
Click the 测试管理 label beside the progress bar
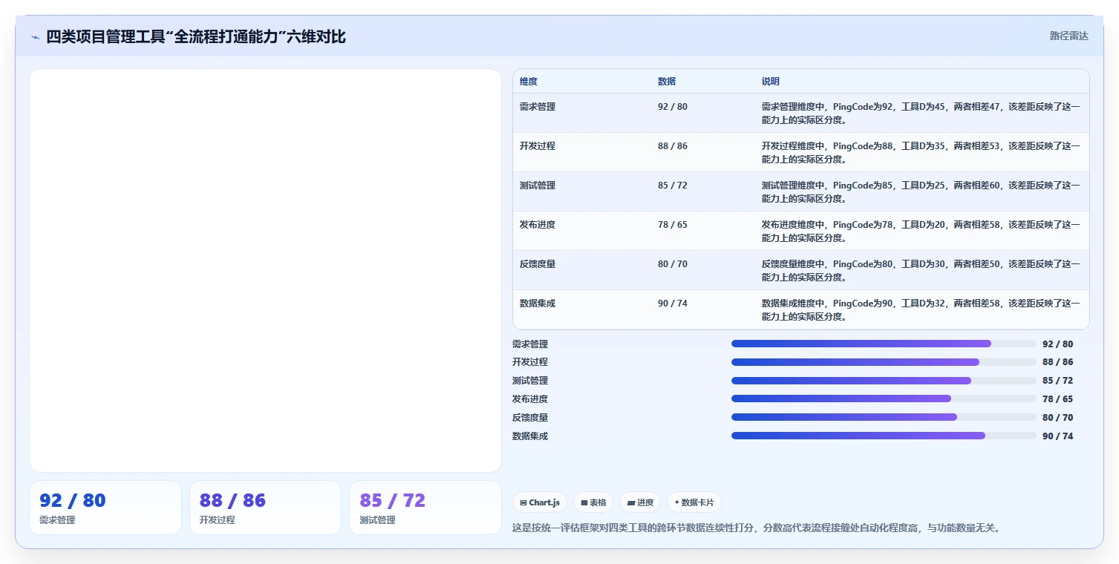tap(530, 381)
